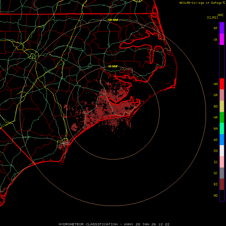
Task: Click the ND black legend swatch
Action: coord(222,195)
